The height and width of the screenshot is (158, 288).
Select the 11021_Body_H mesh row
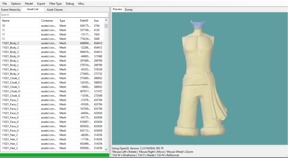coord(52,56)
